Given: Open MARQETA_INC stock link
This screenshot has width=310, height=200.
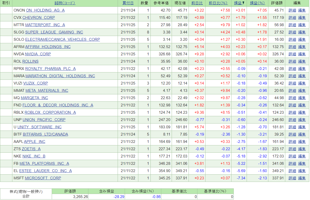Looking at the screenshot, I should 34,98.
